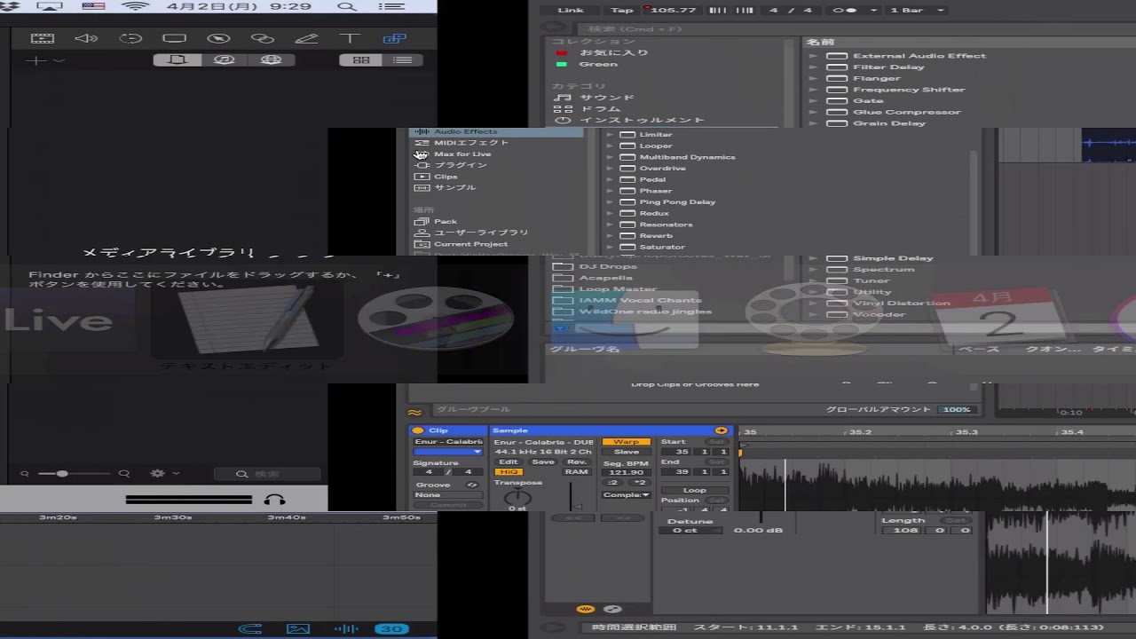Viewport: 1136px width, 639px height.
Task: Toggle the Link button in Live
Action: click(571, 11)
